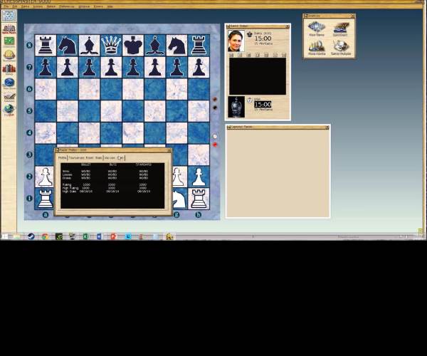Close the Captured Pieces window
The height and width of the screenshot is (356, 427).
pos(327,127)
